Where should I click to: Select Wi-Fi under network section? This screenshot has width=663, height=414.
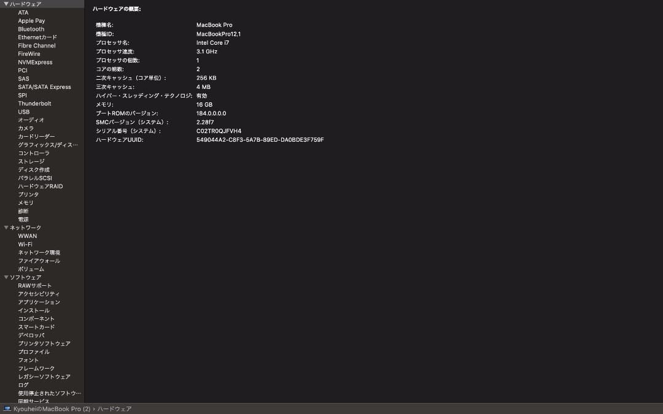(25, 244)
